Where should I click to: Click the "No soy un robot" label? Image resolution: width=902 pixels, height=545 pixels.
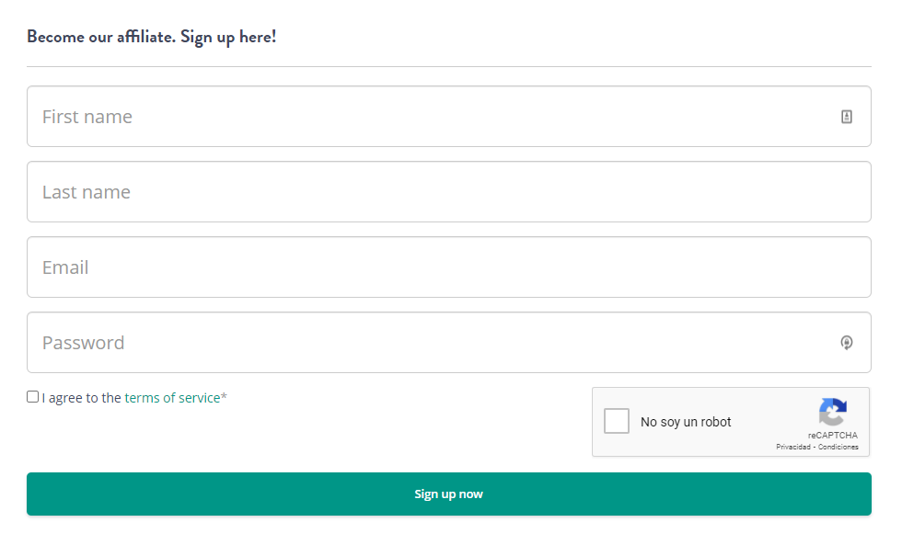click(686, 423)
